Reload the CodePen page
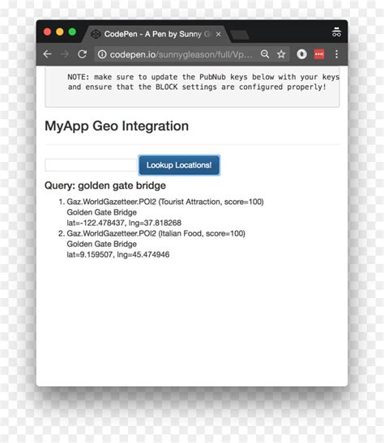 pyautogui.click(x=82, y=54)
